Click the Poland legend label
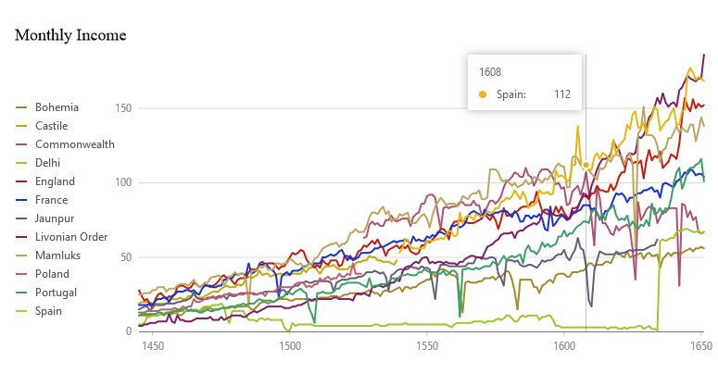This screenshot has width=718, height=374. 52,274
